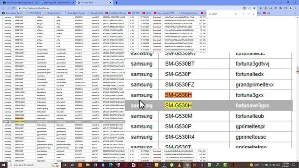The height and width of the screenshot is (168, 299).
Task: Open Cortana circle on the taskbar
Action: point(65,165)
